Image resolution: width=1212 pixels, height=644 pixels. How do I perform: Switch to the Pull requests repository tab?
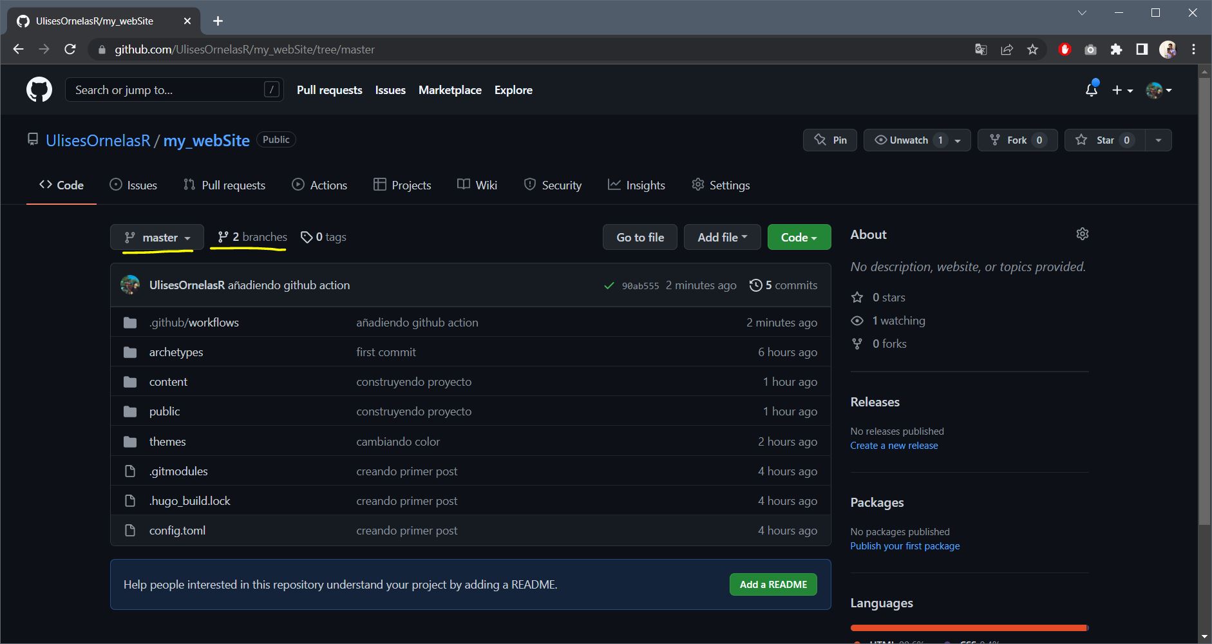[224, 185]
